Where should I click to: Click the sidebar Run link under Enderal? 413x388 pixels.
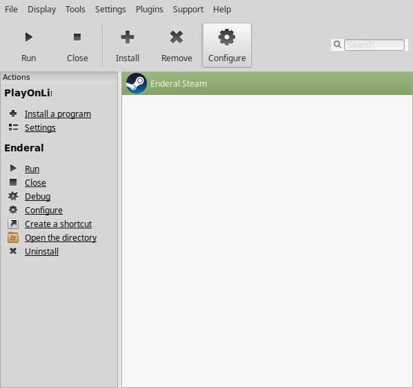(32, 169)
